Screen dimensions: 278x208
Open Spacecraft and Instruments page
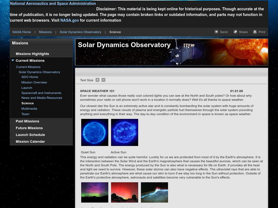(x=41, y=93)
